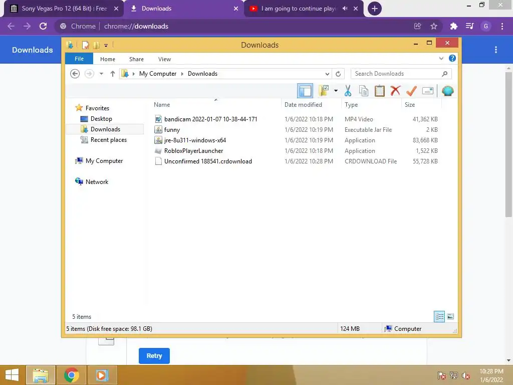The image size is (513, 385).
Task: Open Chrome extensions puzzle icon
Action: click(453, 26)
